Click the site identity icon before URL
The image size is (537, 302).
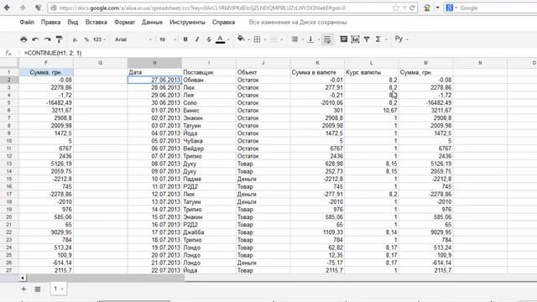[54, 8]
